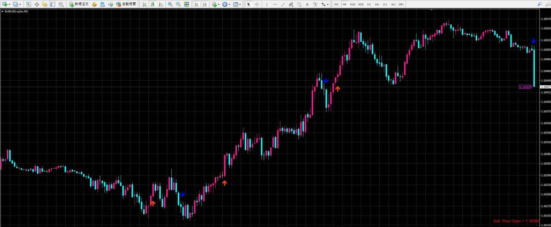Switch timeframe to H4
This screenshot has height=227, width=551.
pos(377,4)
